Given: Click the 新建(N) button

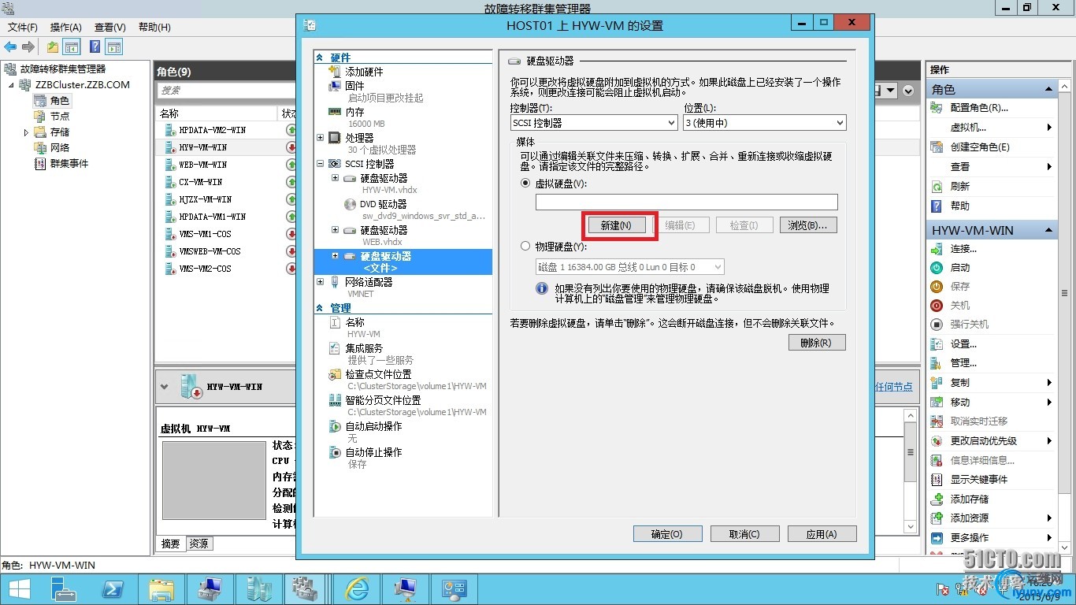Looking at the screenshot, I should click(616, 225).
